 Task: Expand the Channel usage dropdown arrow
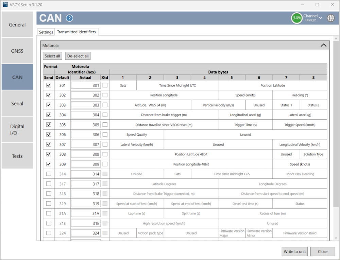321,18
